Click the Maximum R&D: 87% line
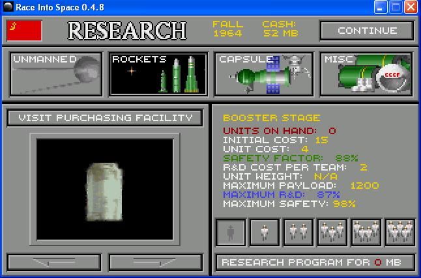 (x=282, y=195)
